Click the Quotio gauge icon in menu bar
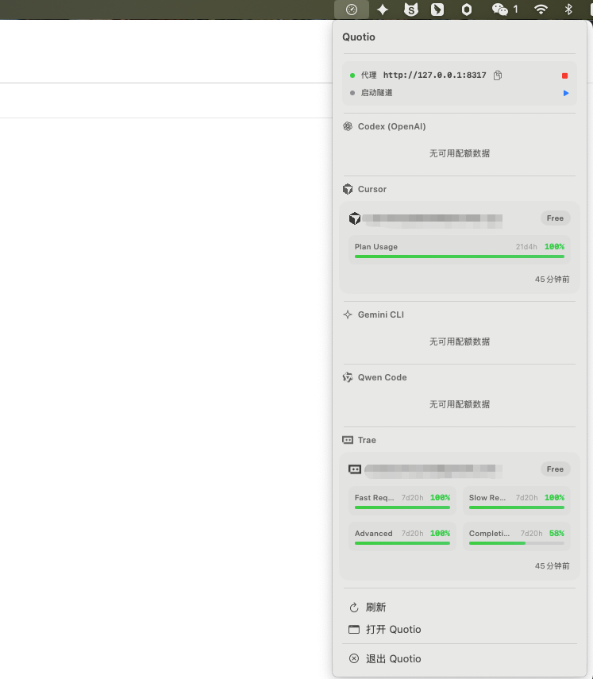 click(x=352, y=10)
